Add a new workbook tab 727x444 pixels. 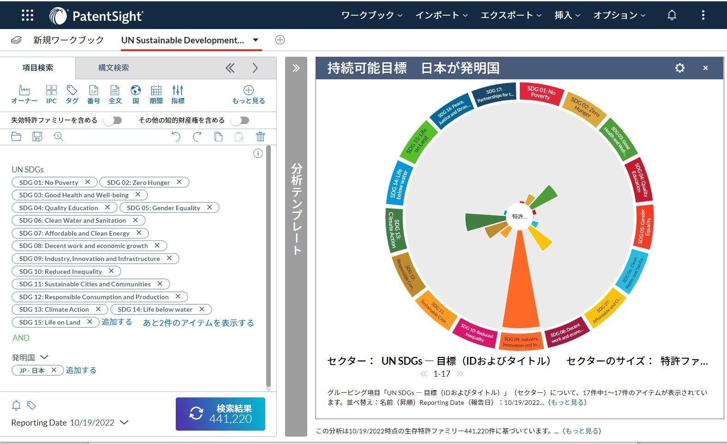tap(280, 40)
